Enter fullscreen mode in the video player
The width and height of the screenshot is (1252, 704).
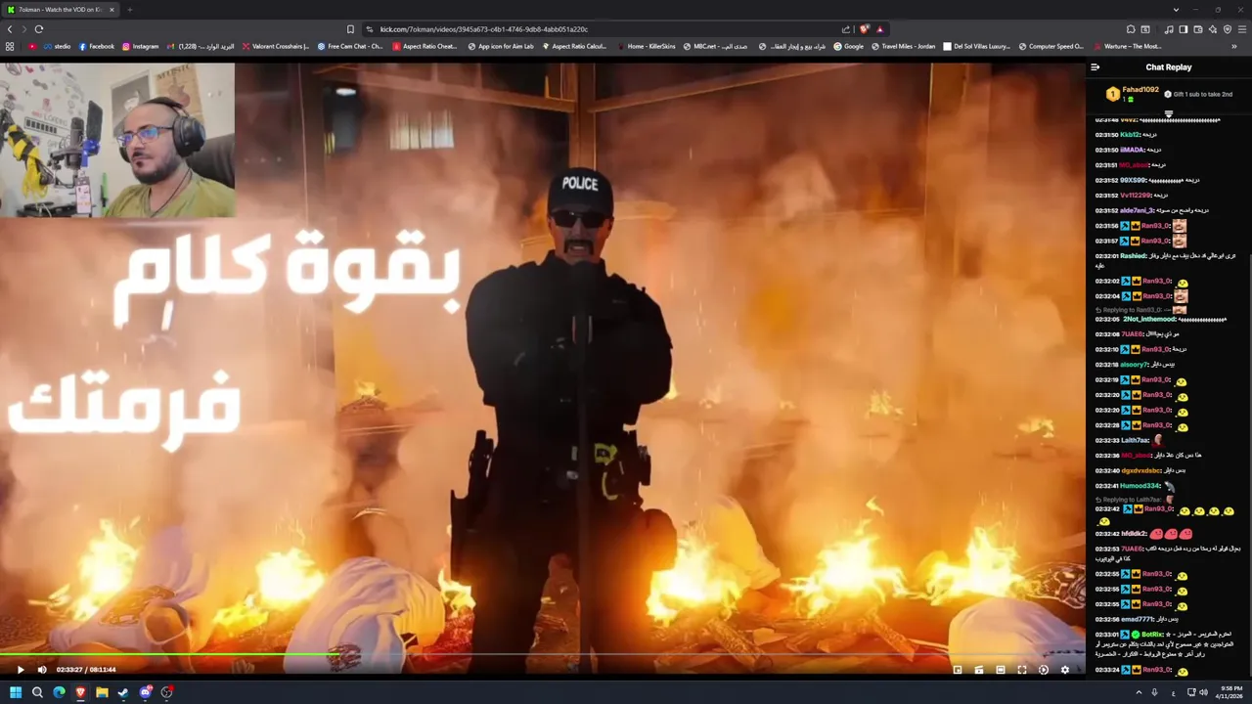tap(1022, 670)
